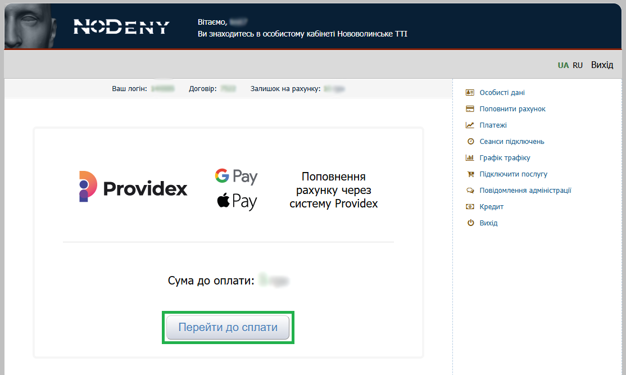The height and width of the screenshot is (375, 626).
Task: Click the Apple Pay logo
Action: pyautogui.click(x=237, y=201)
